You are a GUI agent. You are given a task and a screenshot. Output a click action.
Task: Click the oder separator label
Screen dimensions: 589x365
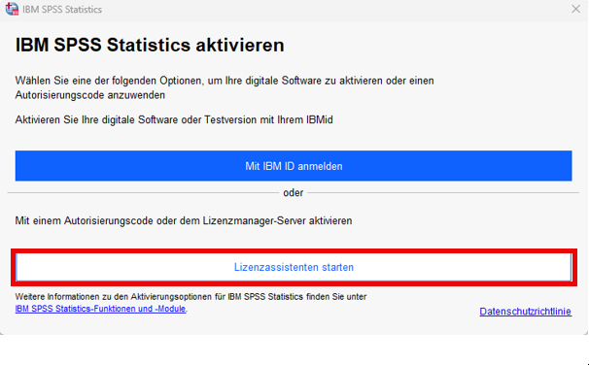tap(294, 193)
